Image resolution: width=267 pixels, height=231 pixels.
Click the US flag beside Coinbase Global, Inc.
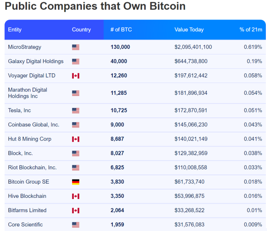[x=75, y=125]
